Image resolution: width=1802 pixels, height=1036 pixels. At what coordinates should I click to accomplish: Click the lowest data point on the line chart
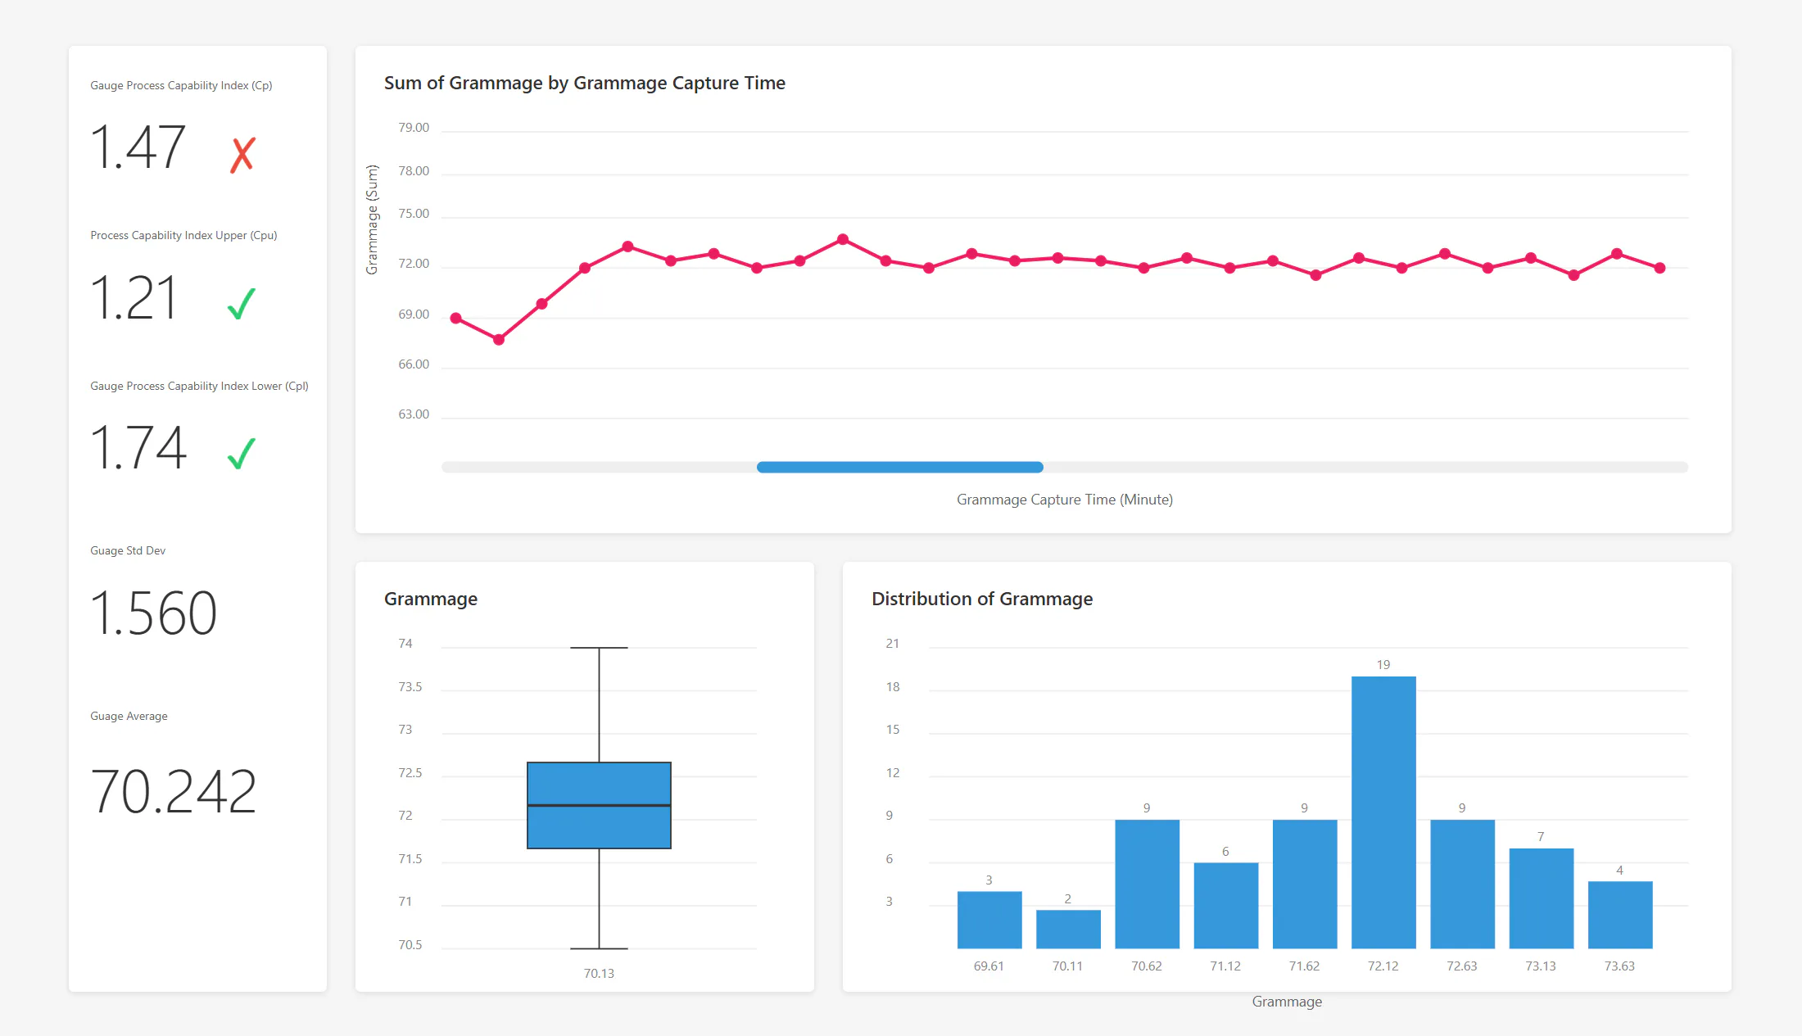coord(499,340)
